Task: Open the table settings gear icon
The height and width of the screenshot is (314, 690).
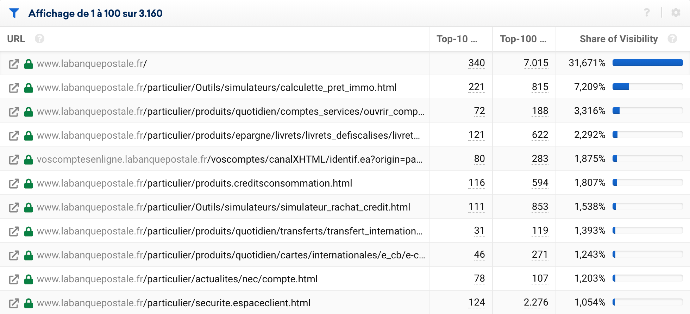Action: point(676,13)
